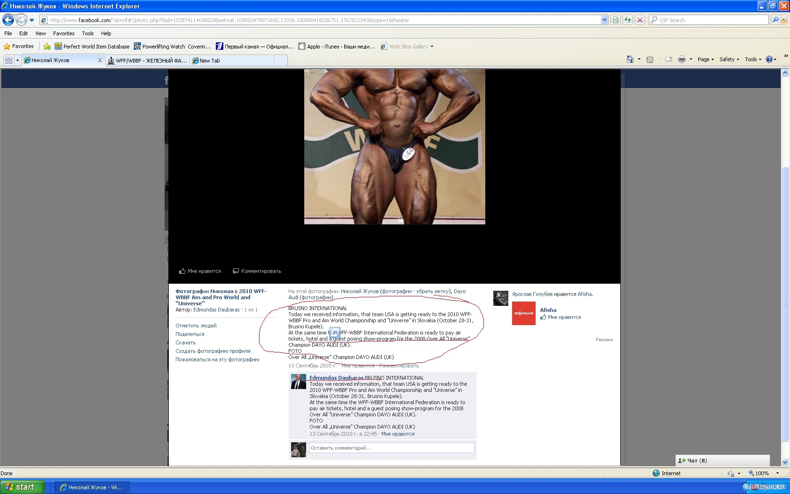Click the Print icon in command bar
Viewport: 790px width, 494px height.
tap(681, 59)
